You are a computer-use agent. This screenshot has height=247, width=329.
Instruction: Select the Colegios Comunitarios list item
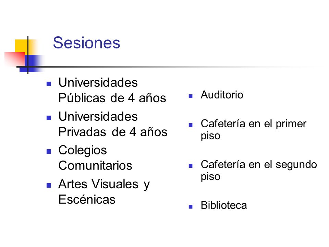point(95,158)
